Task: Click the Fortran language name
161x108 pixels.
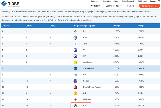Action: click(86, 81)
